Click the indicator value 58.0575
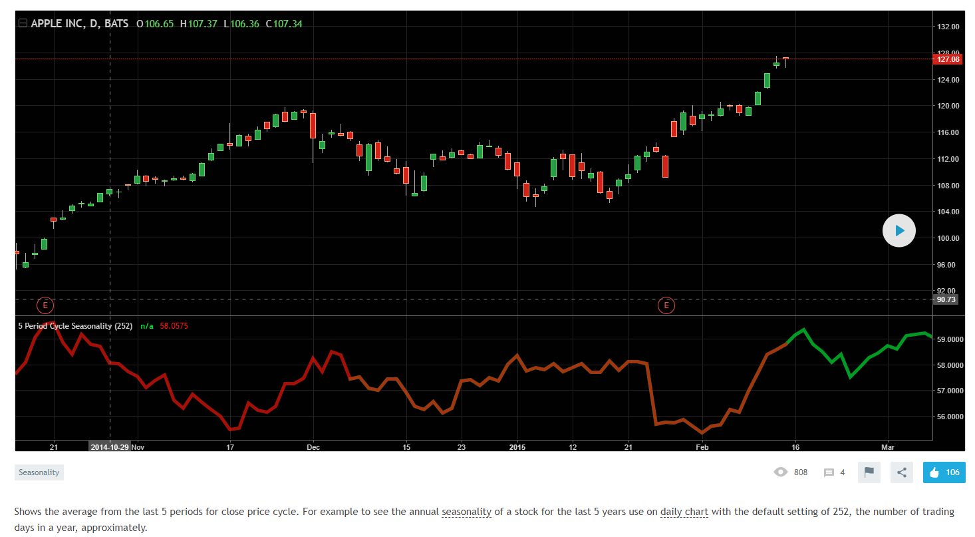 pos(174,326)
